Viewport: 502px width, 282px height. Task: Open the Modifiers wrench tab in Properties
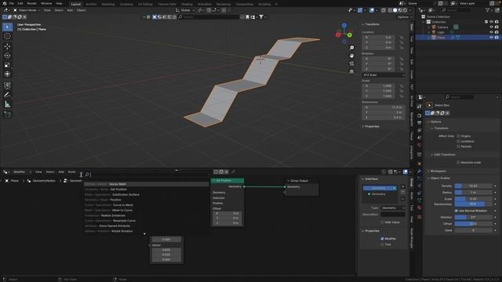pyautogui.click(x=420, y=172)
